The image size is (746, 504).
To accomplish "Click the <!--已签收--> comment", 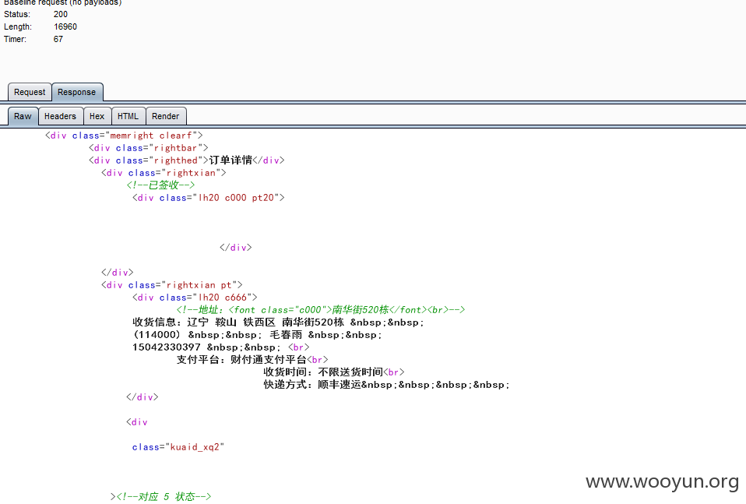I will (161, 185).
